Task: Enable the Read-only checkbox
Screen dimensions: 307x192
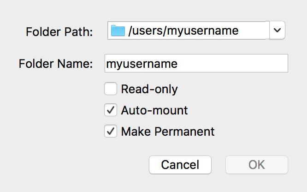Action: tap(111, 89)
